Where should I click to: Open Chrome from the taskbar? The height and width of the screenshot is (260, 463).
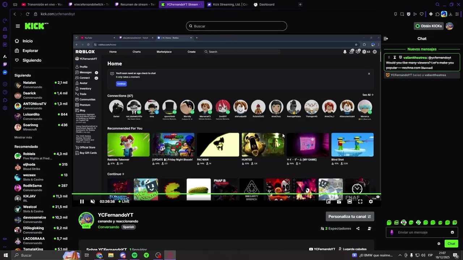(x=99, y=255)
